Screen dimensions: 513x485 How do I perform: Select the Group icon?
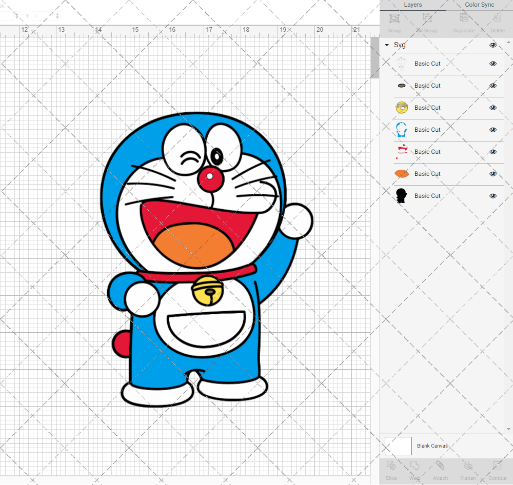click(x=394, y=22)
